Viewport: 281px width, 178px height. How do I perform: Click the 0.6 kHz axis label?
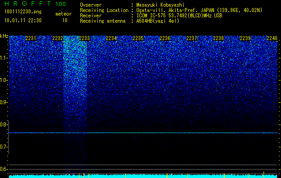pos(4,169)
